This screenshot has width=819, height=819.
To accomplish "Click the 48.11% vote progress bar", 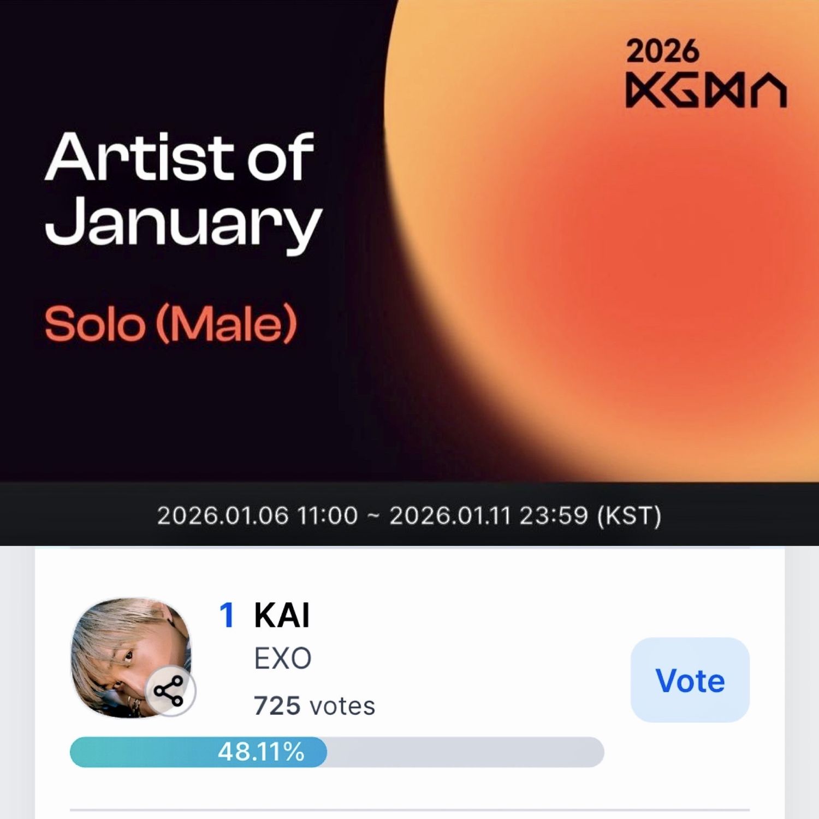I will [262, 752].
